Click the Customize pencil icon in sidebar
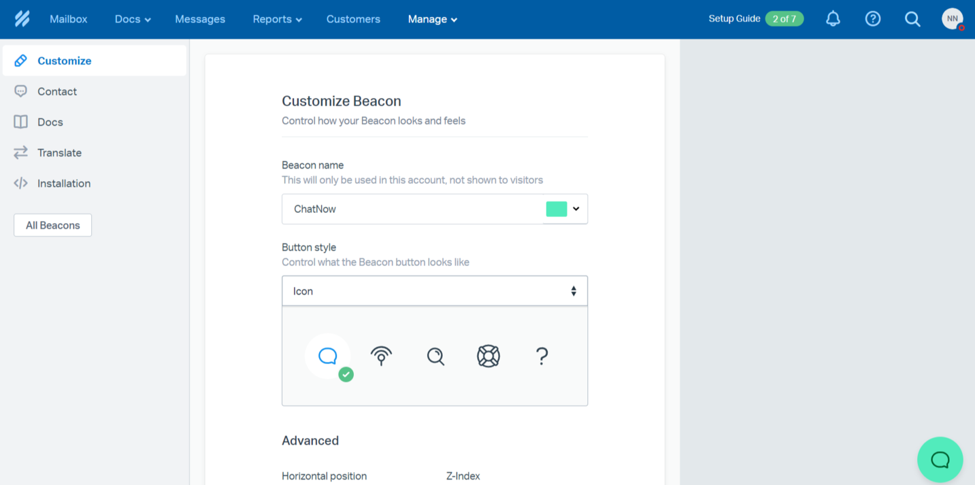Image resolution: width=975 pixels, height=485 pixels. [x=21, y=61]
